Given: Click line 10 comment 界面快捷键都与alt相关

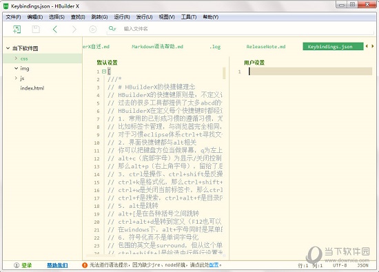Looking at the screenshot, I should tap(152, 143).
